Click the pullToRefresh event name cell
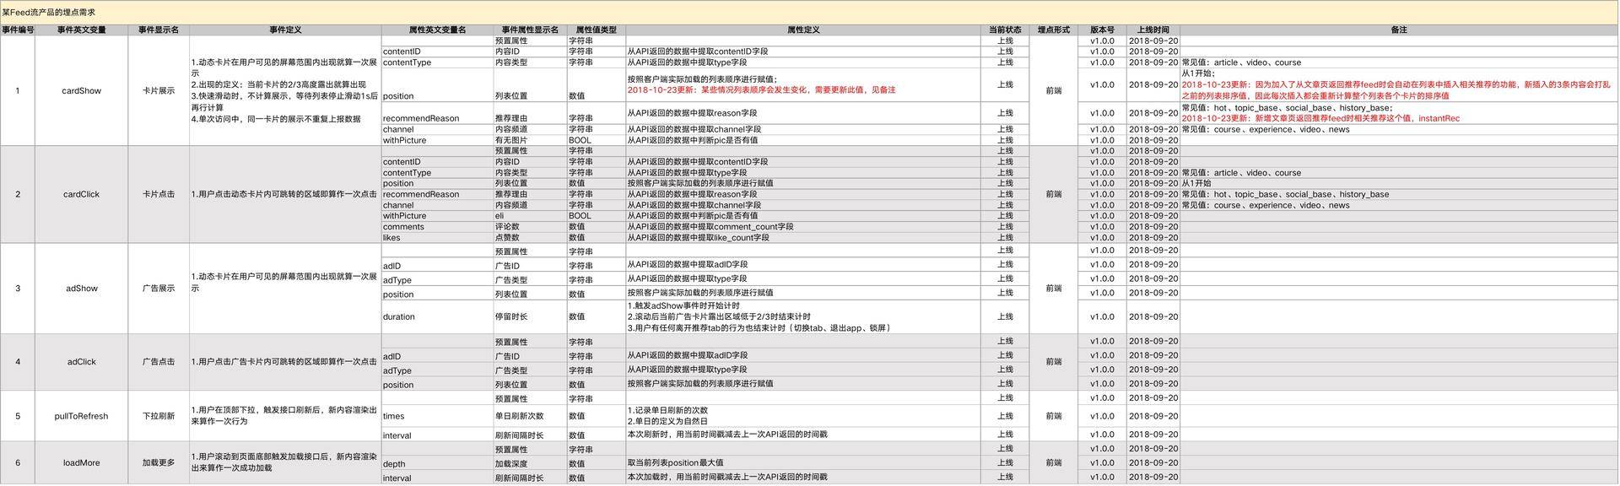Viewport: 1620px width, 486px height. point(82,416)
